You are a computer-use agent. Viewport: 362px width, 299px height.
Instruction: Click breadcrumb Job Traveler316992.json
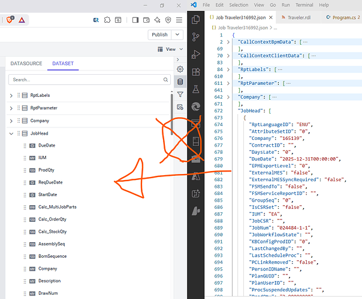coord(243,28)
